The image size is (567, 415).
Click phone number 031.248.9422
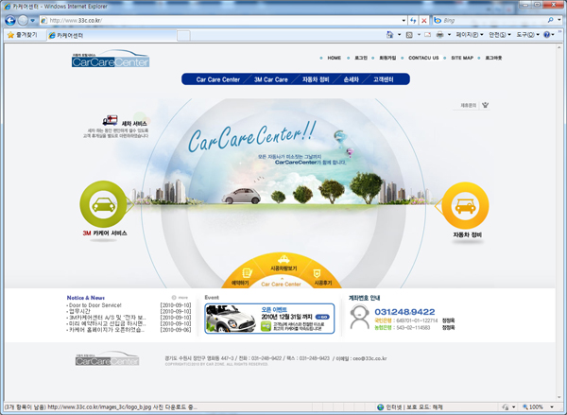point(404,312)
